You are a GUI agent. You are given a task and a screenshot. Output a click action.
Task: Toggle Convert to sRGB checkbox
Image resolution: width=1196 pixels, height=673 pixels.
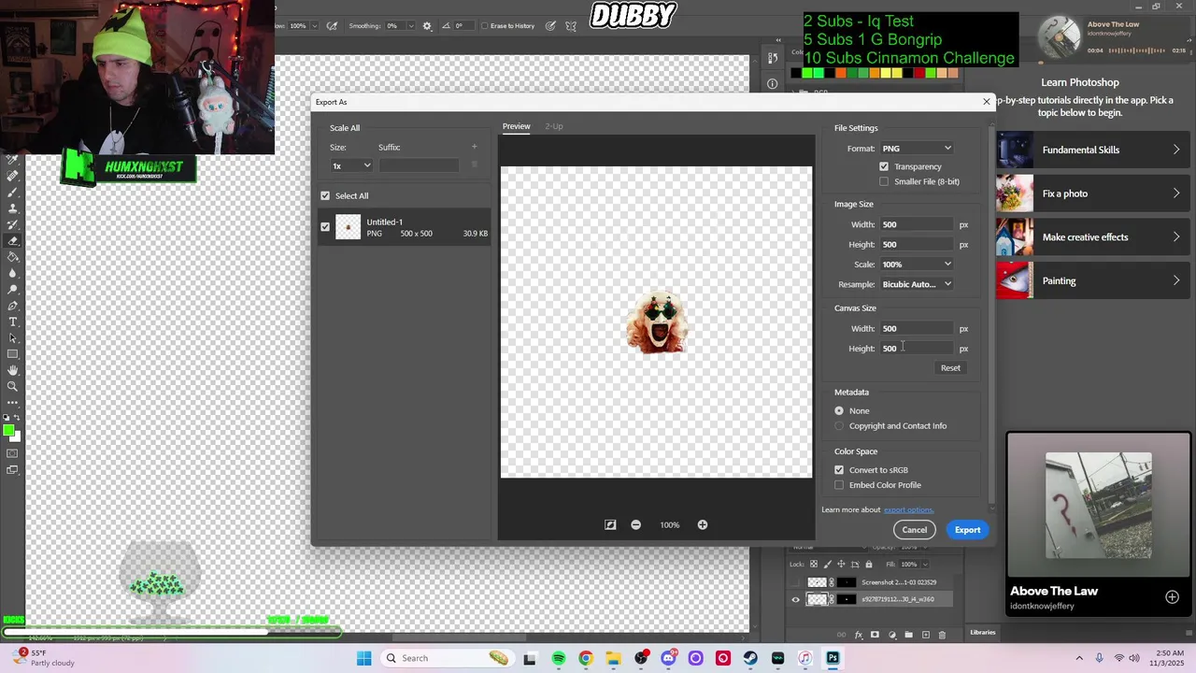click(839, 470)
